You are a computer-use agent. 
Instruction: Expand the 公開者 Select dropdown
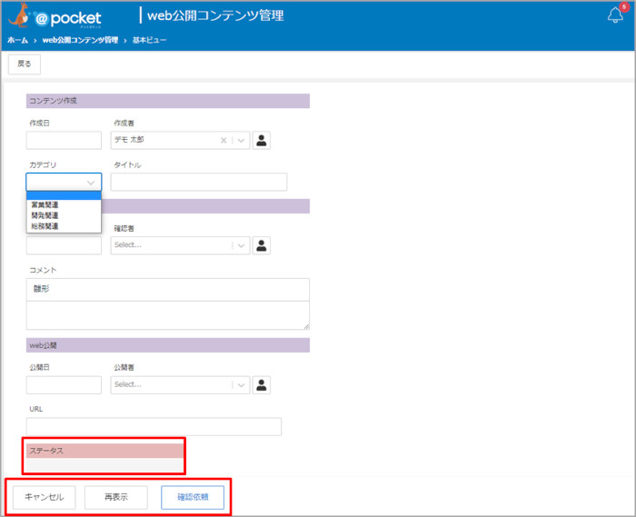coord(241,385)
